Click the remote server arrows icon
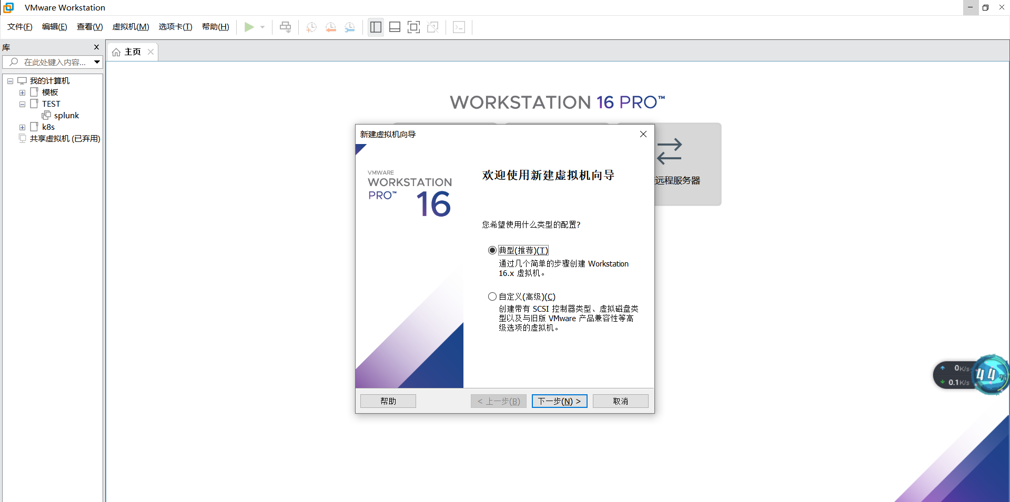Image resolution: width=1010 pixels, height=502 pixels. (x=670, y=151)
